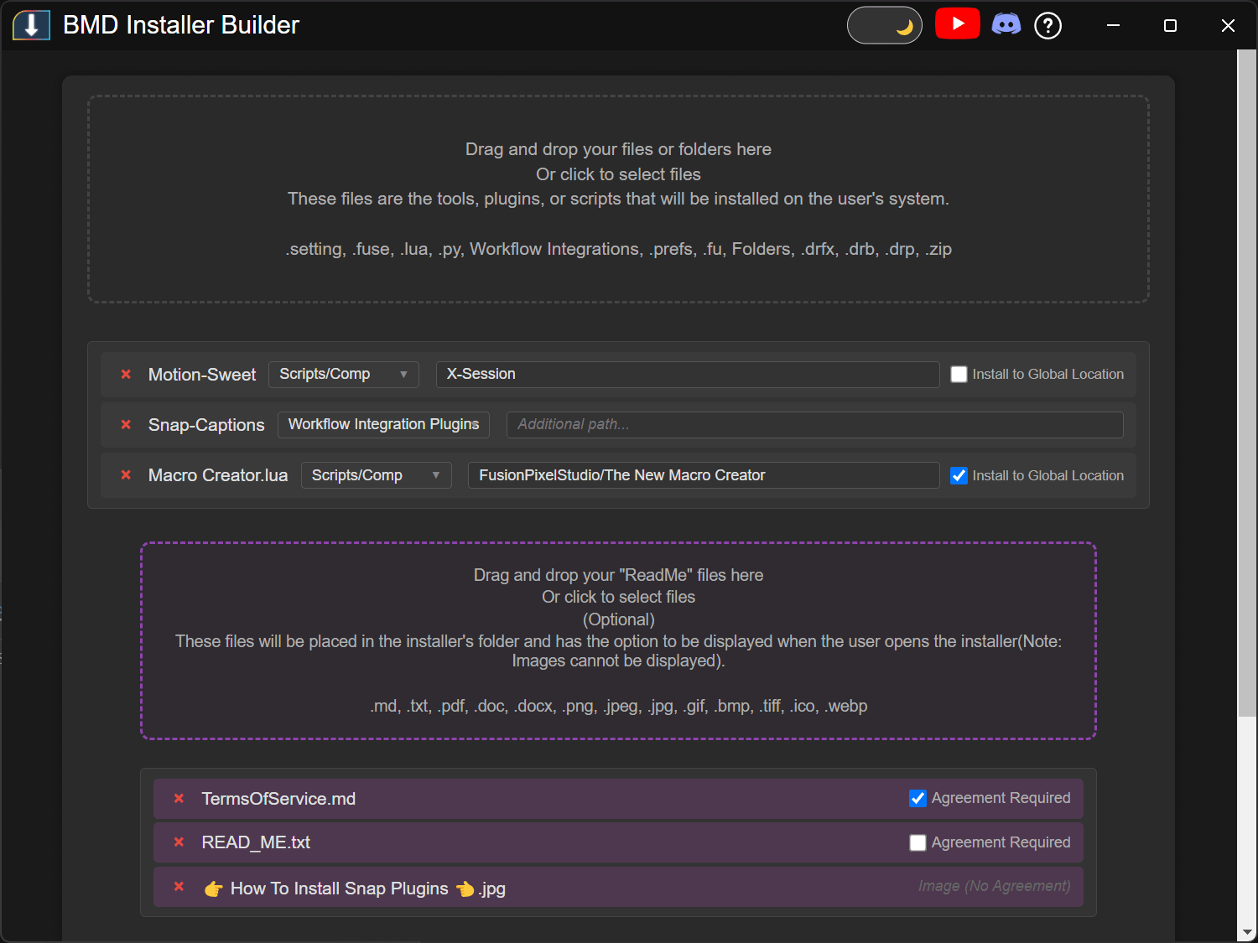Viewport: 1258px width, 943px height.
Task: Remove the How To Install Snap Plugins image
Action: [179, 887]
